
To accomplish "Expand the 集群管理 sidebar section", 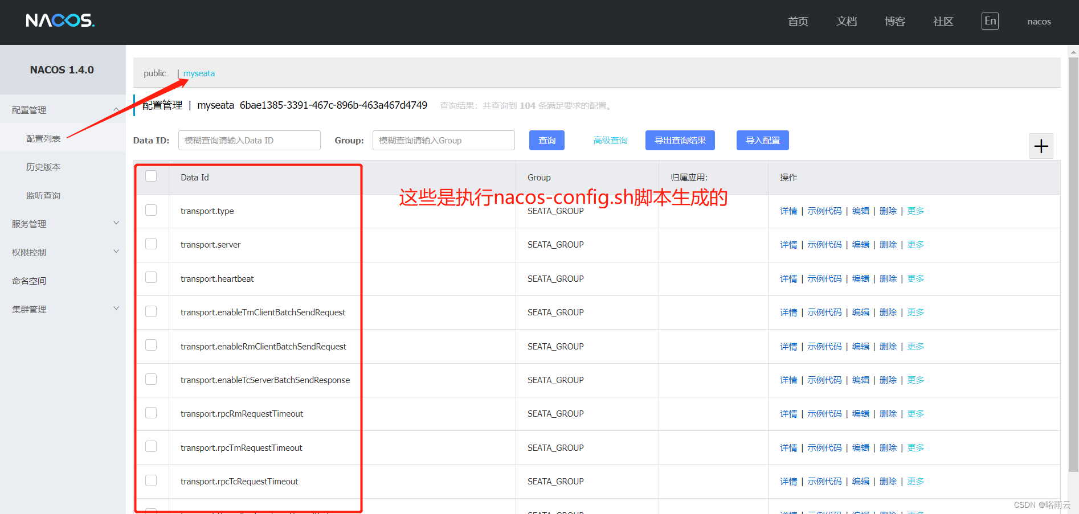I will pos(63,309).
